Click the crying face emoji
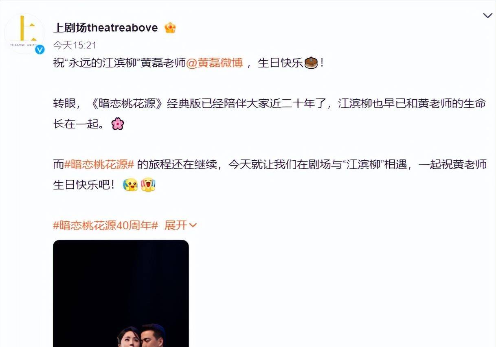 point(130,185)
